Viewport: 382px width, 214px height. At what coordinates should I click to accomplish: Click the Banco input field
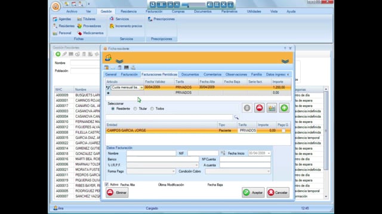tap(162, 159)
